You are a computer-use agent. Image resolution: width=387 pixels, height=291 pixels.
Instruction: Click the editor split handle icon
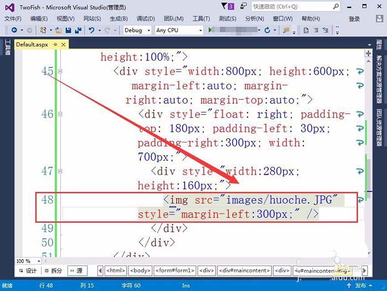pyautogui.click(x=368, y=53)
